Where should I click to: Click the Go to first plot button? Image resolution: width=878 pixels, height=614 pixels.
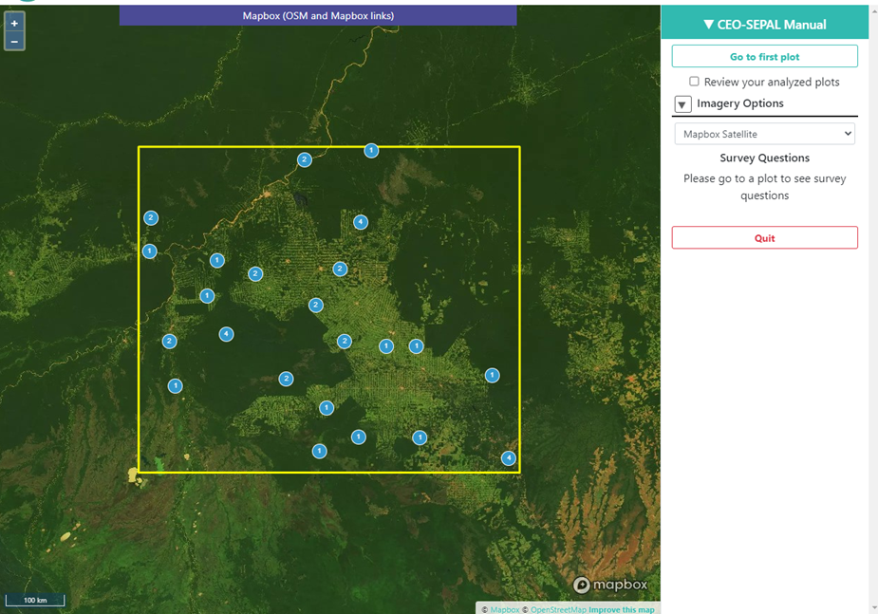tap(764, 56)
